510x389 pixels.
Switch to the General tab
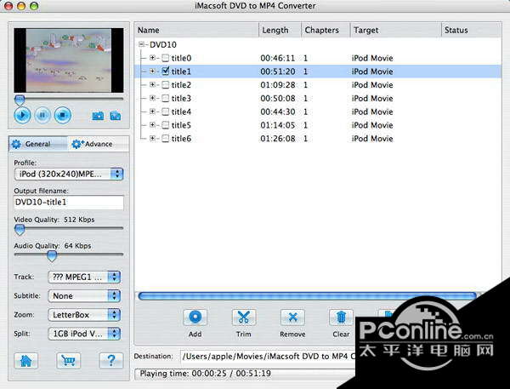(x=38, y=144)
